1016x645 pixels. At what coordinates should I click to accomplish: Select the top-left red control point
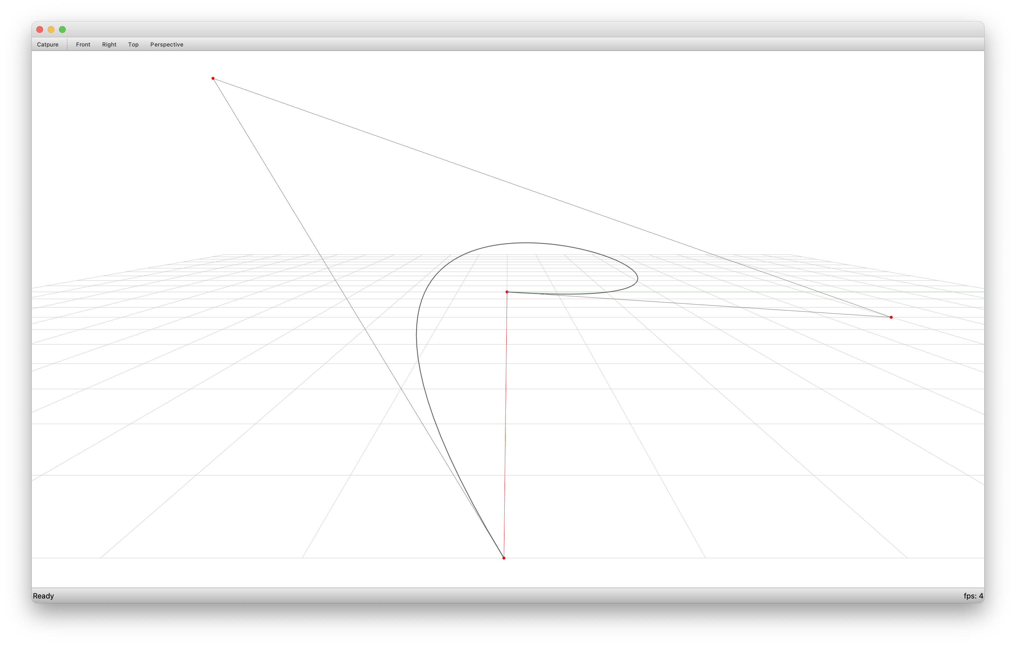pyautogui.click(x=213, y=79)
